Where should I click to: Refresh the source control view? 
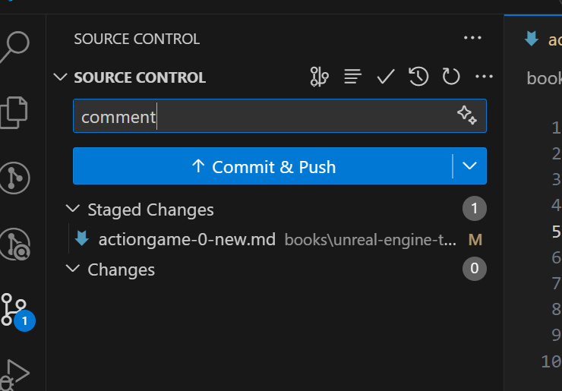(x=451, y=77)
